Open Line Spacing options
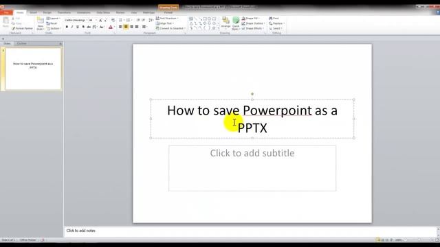This screenshot has width=440, height=247. pos(151,20)
